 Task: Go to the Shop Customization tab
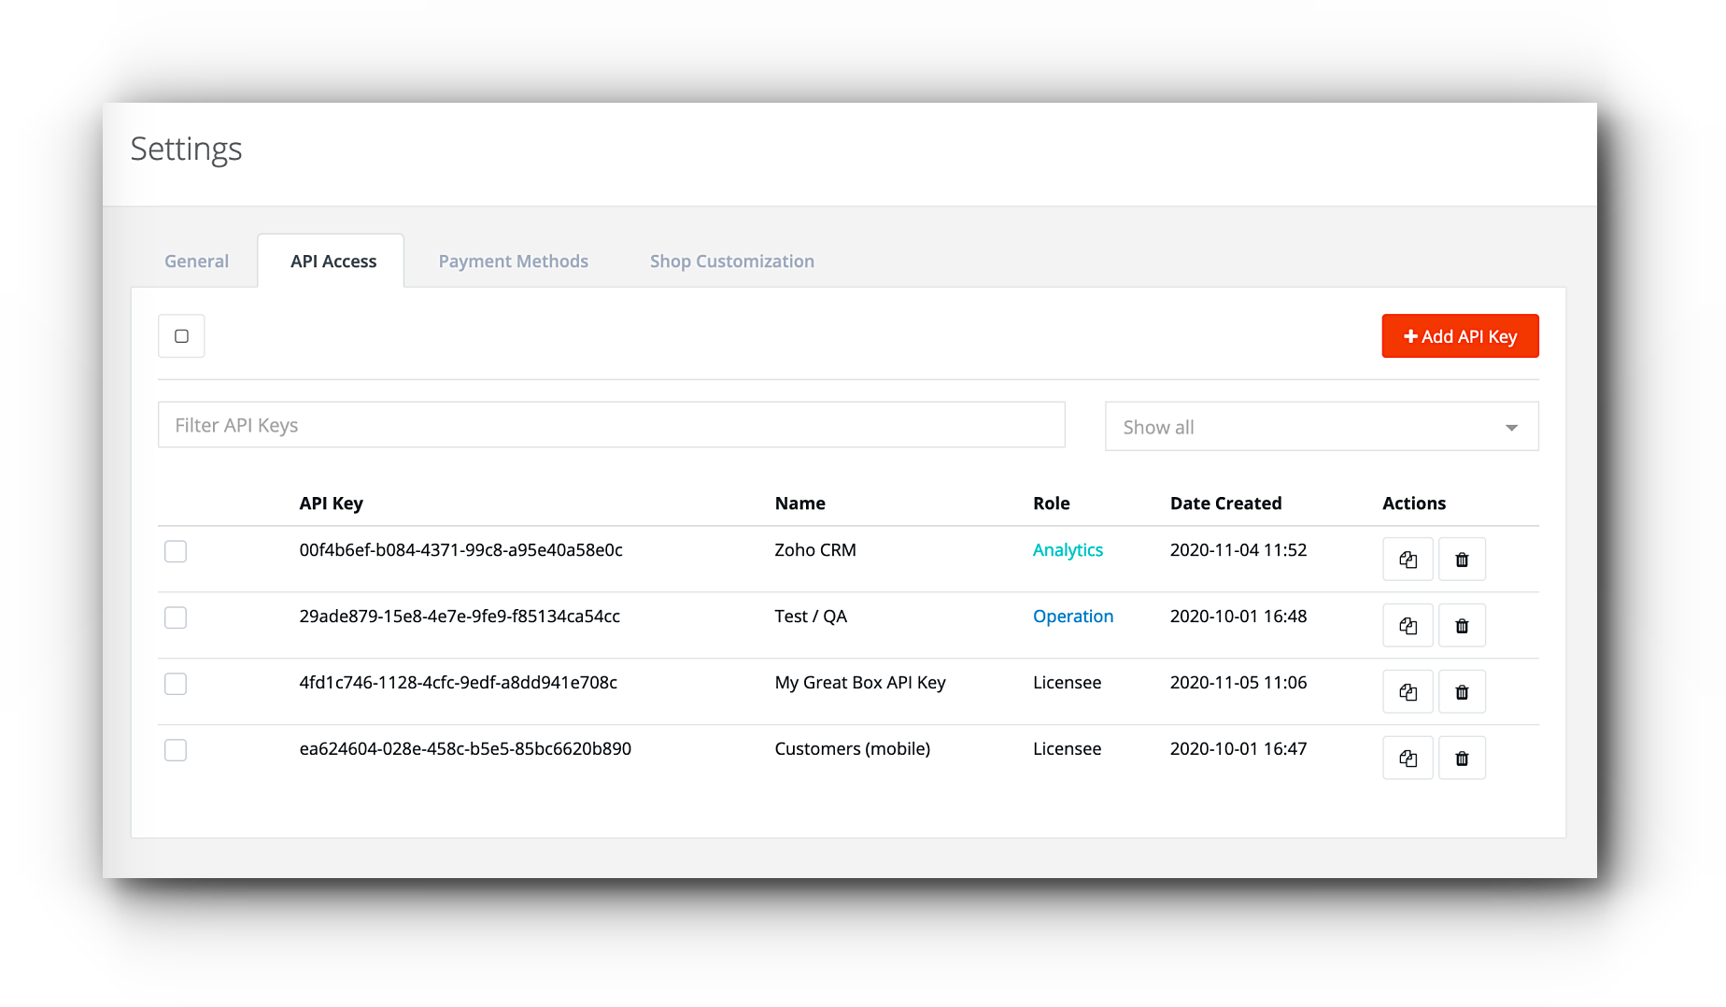732,262
